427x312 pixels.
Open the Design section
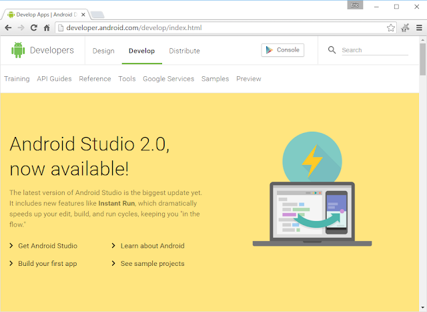pyautogui.click(x=103, y=51)
